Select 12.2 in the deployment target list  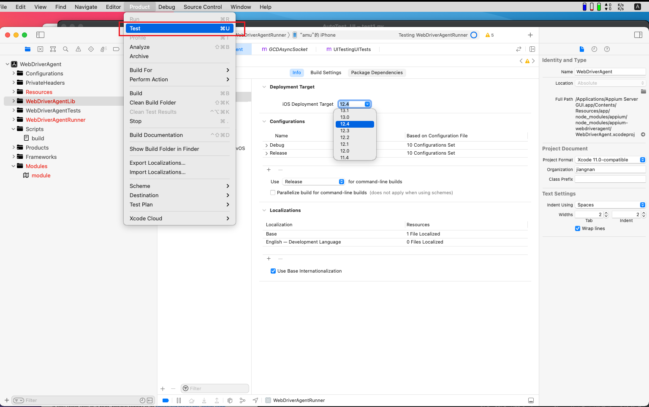[x=355, y=137]
